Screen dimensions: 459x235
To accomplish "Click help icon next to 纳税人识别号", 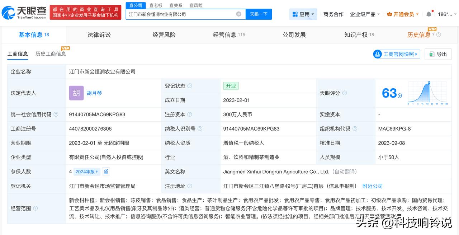I will tap(200, 128).
